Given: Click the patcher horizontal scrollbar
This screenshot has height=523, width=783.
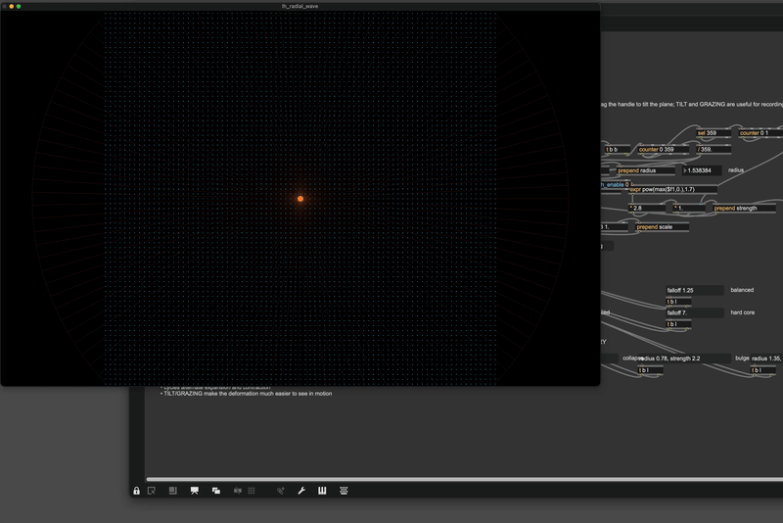Looking at the screenshot, I should coord(464,480).
